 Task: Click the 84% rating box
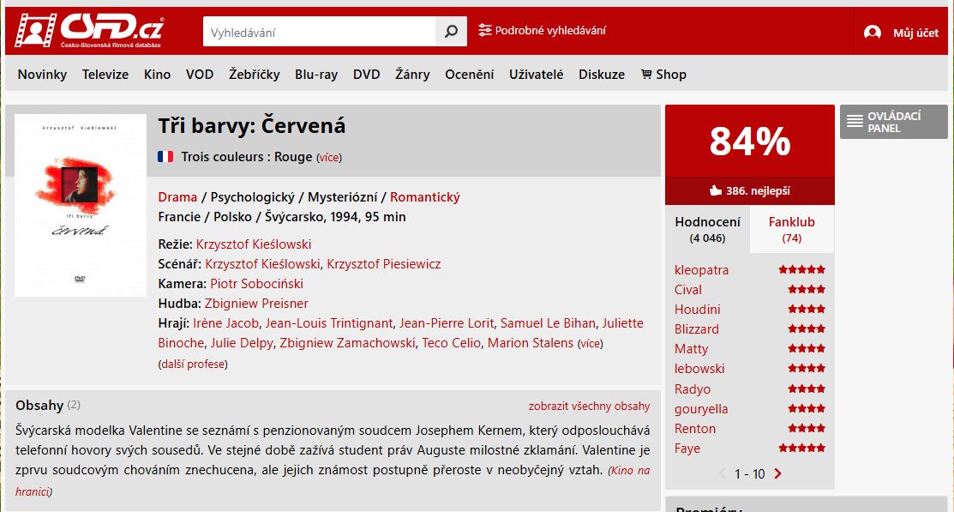[749, 142]
